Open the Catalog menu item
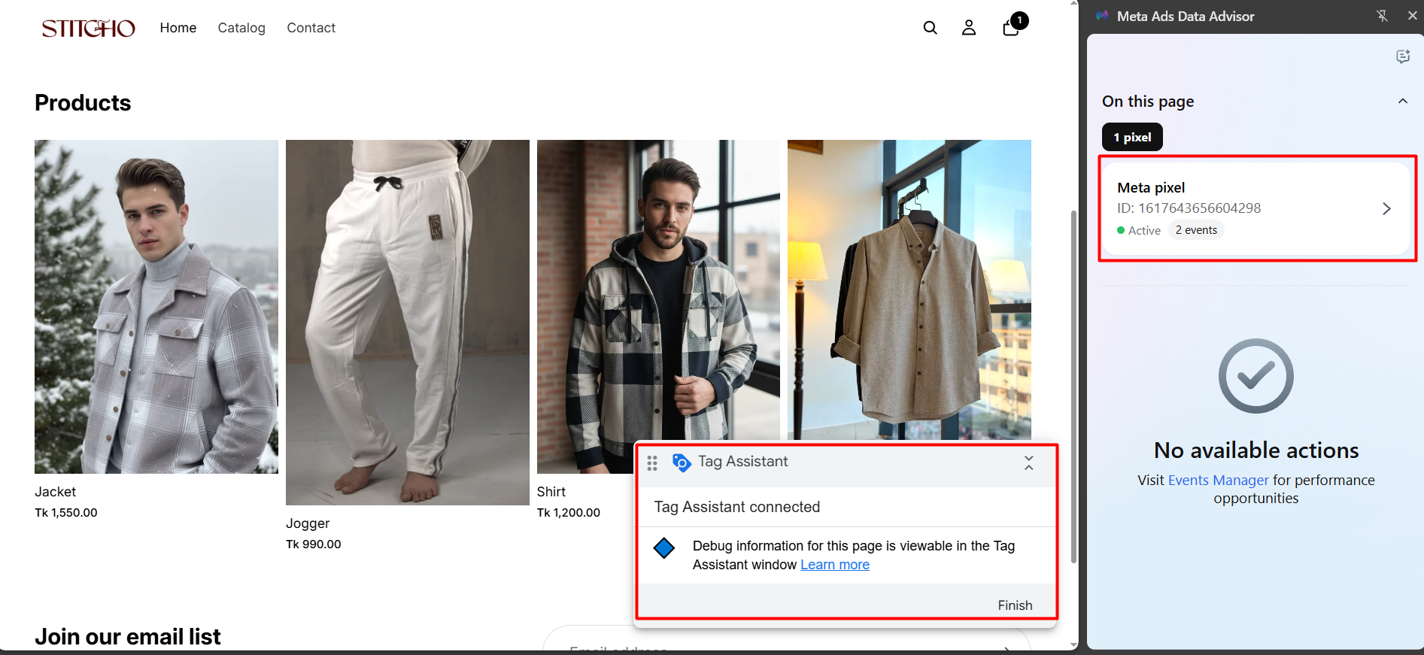The image size is (1424, 655). click(241, 28)
